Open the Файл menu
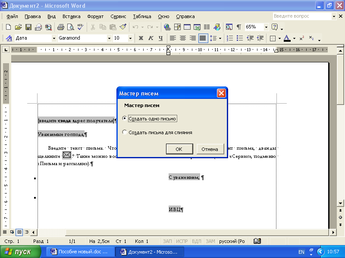Viewport: 345px width, 258px height. pos(12,16)
